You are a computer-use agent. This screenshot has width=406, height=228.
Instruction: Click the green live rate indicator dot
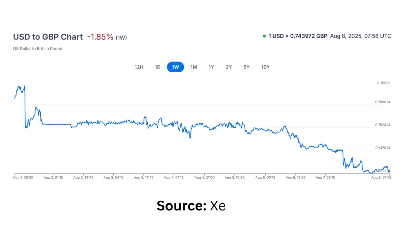click(264, 36)
